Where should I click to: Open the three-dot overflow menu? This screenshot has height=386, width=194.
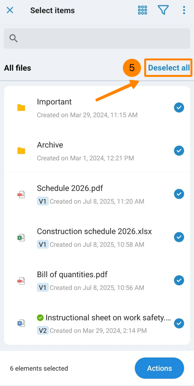coord(184,10)
